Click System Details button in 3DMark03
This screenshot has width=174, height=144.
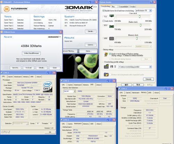coord(90,31)
